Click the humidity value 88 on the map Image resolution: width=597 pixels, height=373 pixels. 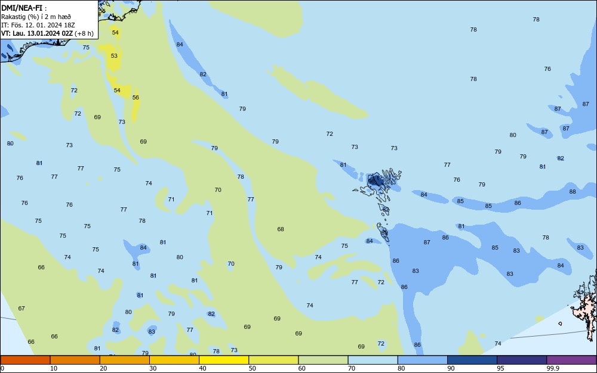(573, 192)
